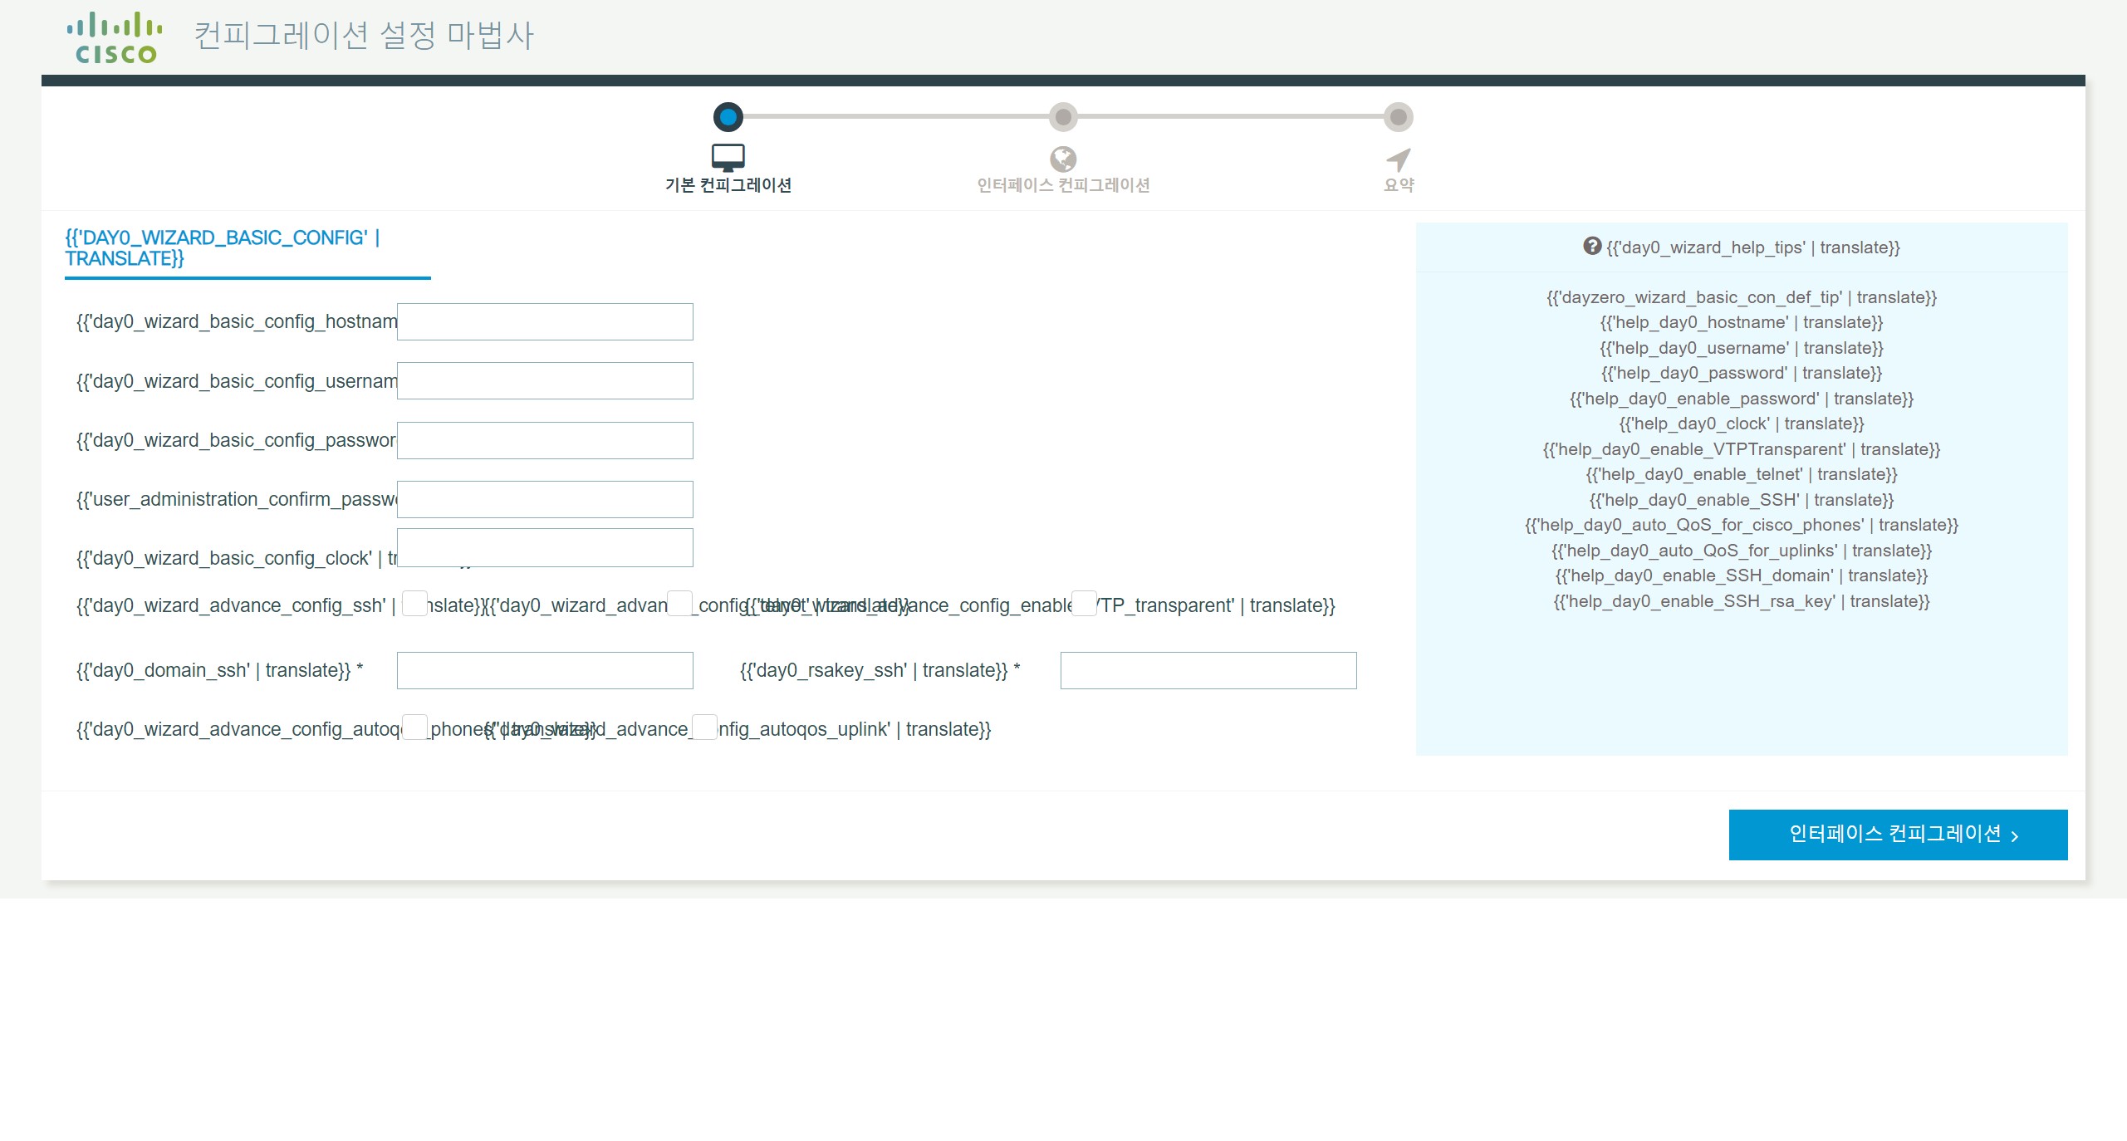Click the help_day0_enable_VTPTransparent tip text
This screenshot has width=2127, height=1141.
pos(1742,449)
